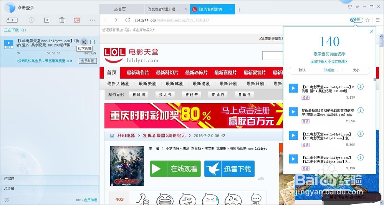The width and height of the screenshot is (384, 205).
Task: Click the 边下边播 play-while-downloading icon
Action: 84,42
